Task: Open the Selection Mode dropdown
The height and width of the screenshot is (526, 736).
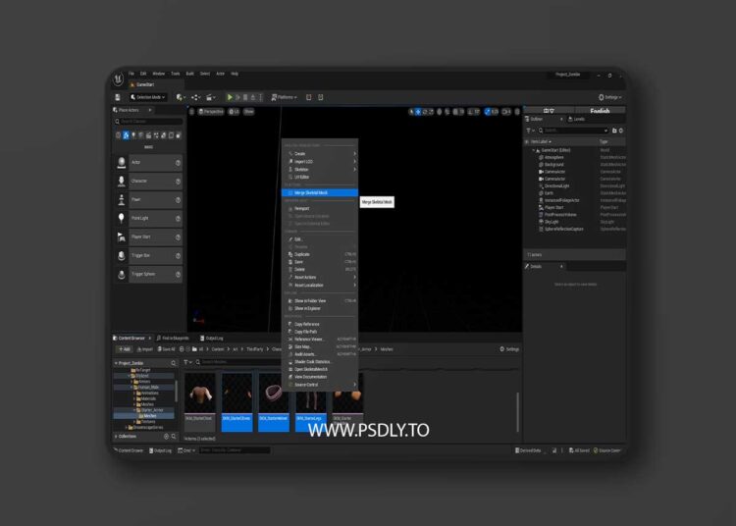Action: [x=148, y=97]
